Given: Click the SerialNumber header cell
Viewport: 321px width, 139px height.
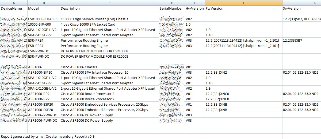Looking at the screenshot, I should pos(172,8).
